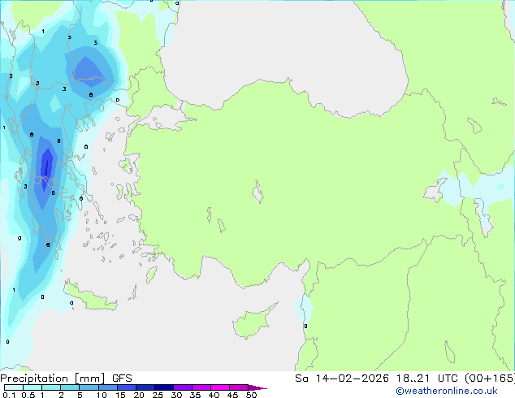
Task: Click the "GFS" model label
Action: (x=122, y=379)
